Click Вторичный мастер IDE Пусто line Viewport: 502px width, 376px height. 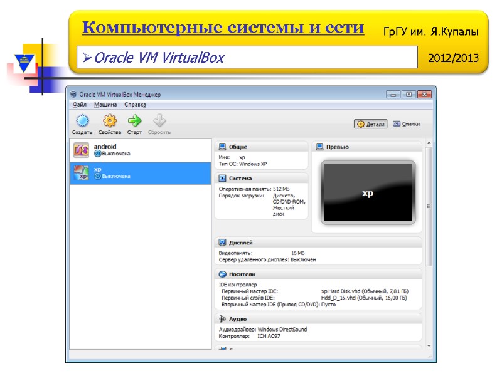[279, 305]
